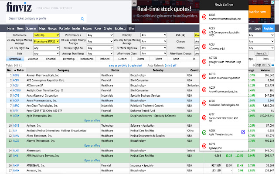The height and width of the screenshot is (174, 279).
Task: Open Forex in navigation bar
Action: click(x=98, y=28)
